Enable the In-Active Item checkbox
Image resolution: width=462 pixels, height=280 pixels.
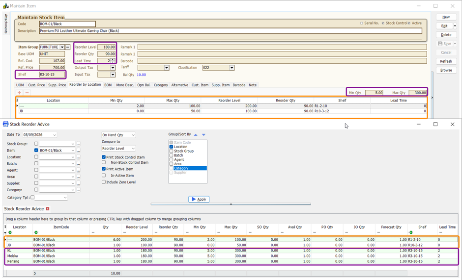coord(104,175)
